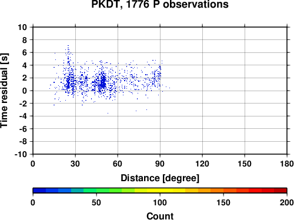Click the x-axis tick label '30'
This screenshot has width=294, height=220.
click(75, 164)
